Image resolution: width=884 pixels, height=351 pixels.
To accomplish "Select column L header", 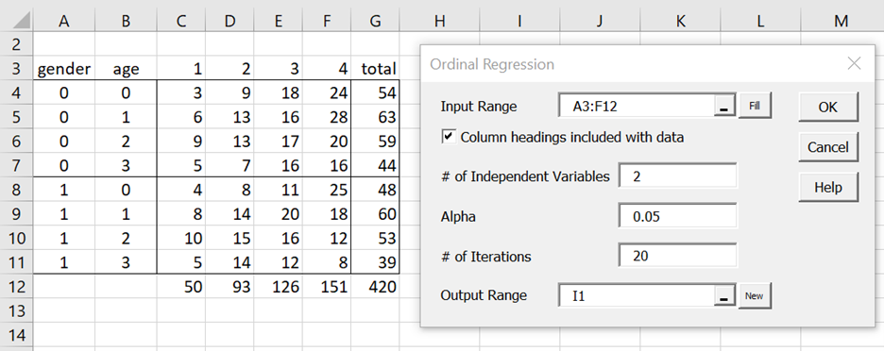I will tap(760, 20).
